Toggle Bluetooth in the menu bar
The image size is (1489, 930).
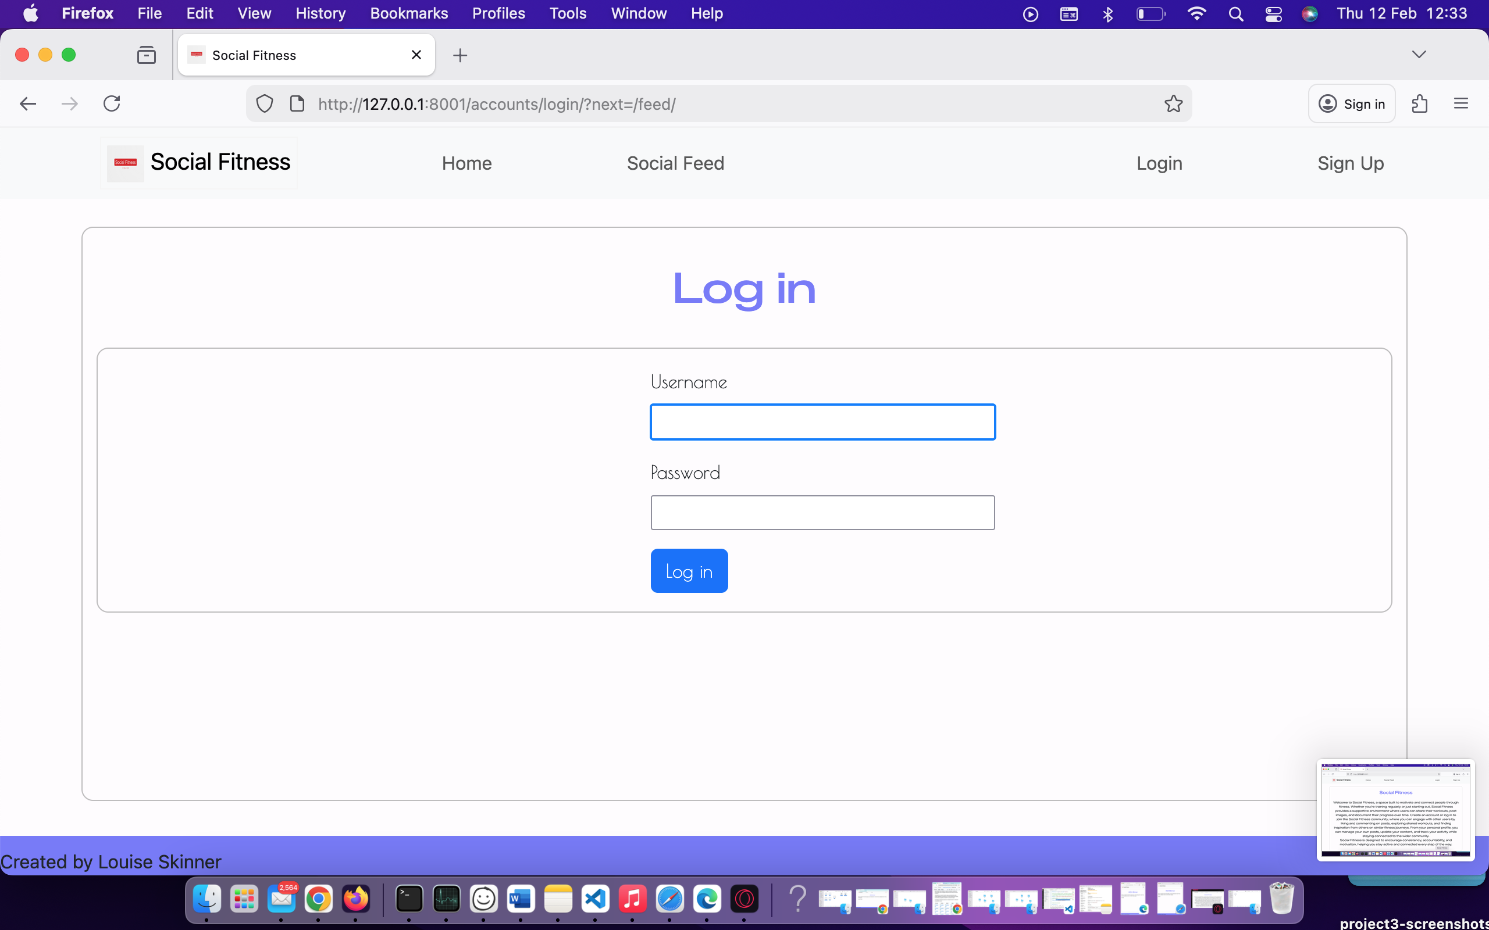[1107, 13]
